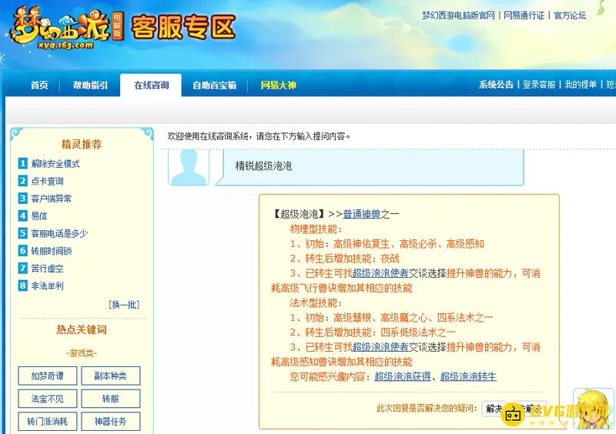
Task: Click the 神器任务 keyword button
Action: (x=110, y=422)
